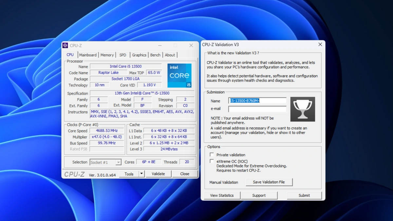
Task: Submit the validation
Action: pos(304,195)
